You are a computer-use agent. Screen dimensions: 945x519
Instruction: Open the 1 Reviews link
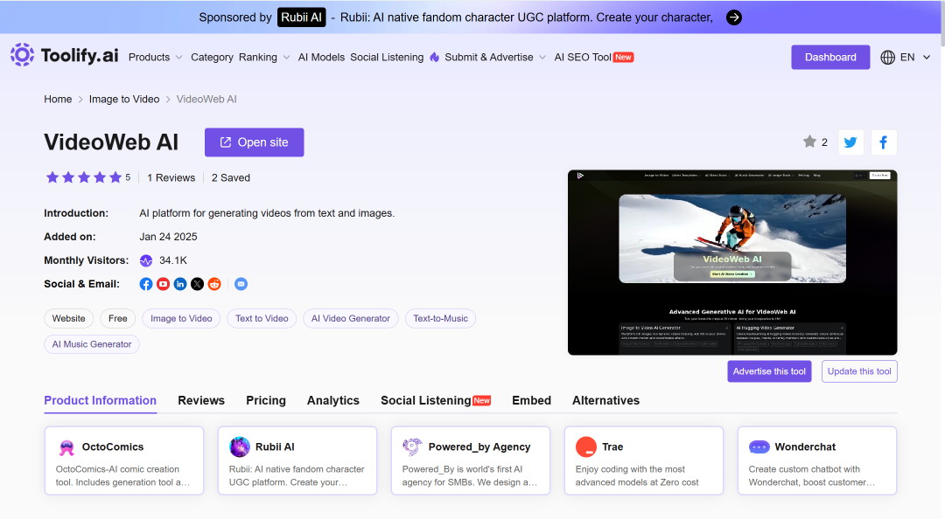(171, 177)
